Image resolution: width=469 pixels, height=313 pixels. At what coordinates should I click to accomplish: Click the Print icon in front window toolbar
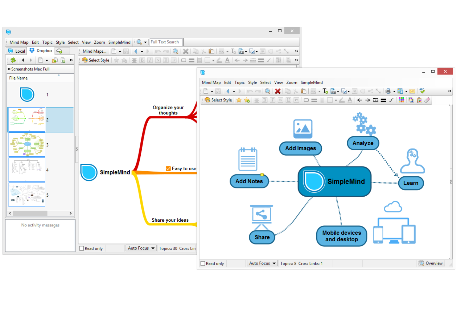388,91
